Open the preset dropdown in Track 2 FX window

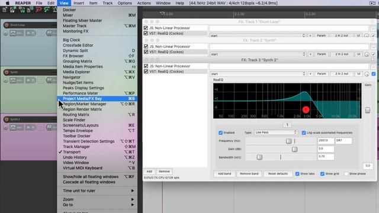tap(258, 54)
